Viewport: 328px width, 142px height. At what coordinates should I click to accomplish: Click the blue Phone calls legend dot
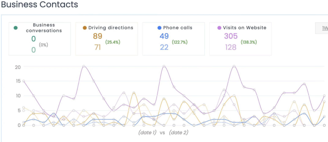(160, 28)
